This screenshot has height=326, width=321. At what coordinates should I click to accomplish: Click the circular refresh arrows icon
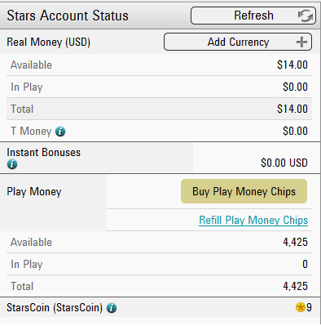click(306, 16)
